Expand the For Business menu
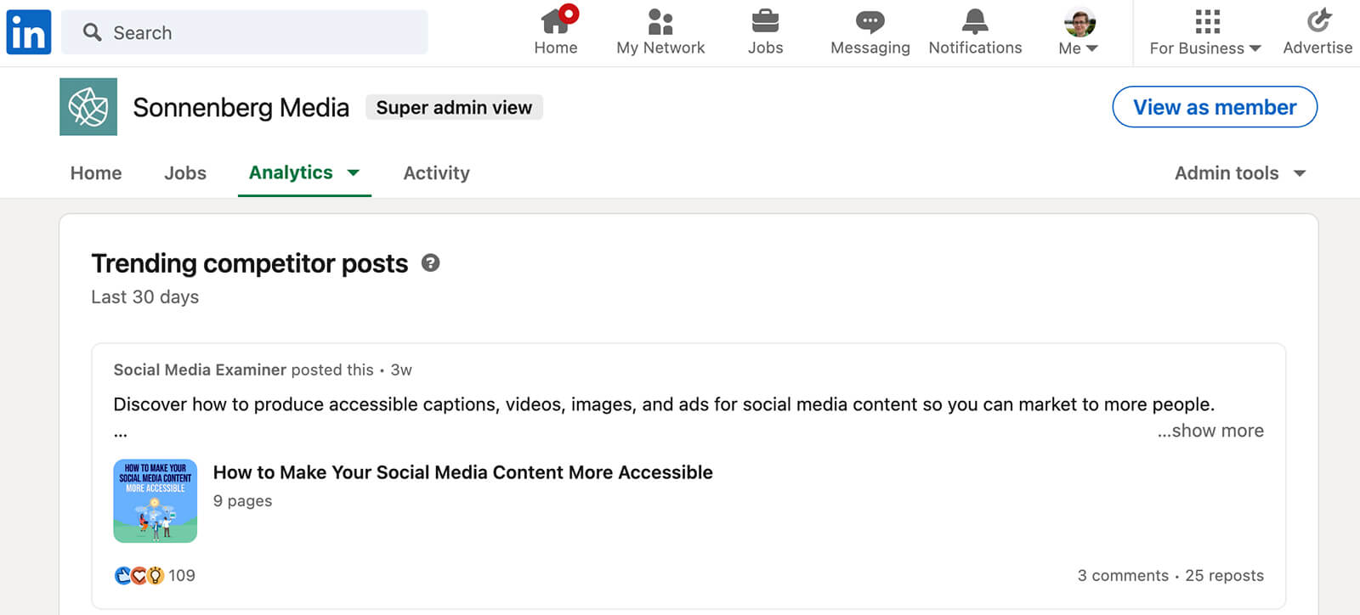Viewport: 1360px width, 615px height. (x=1205, y=31)
